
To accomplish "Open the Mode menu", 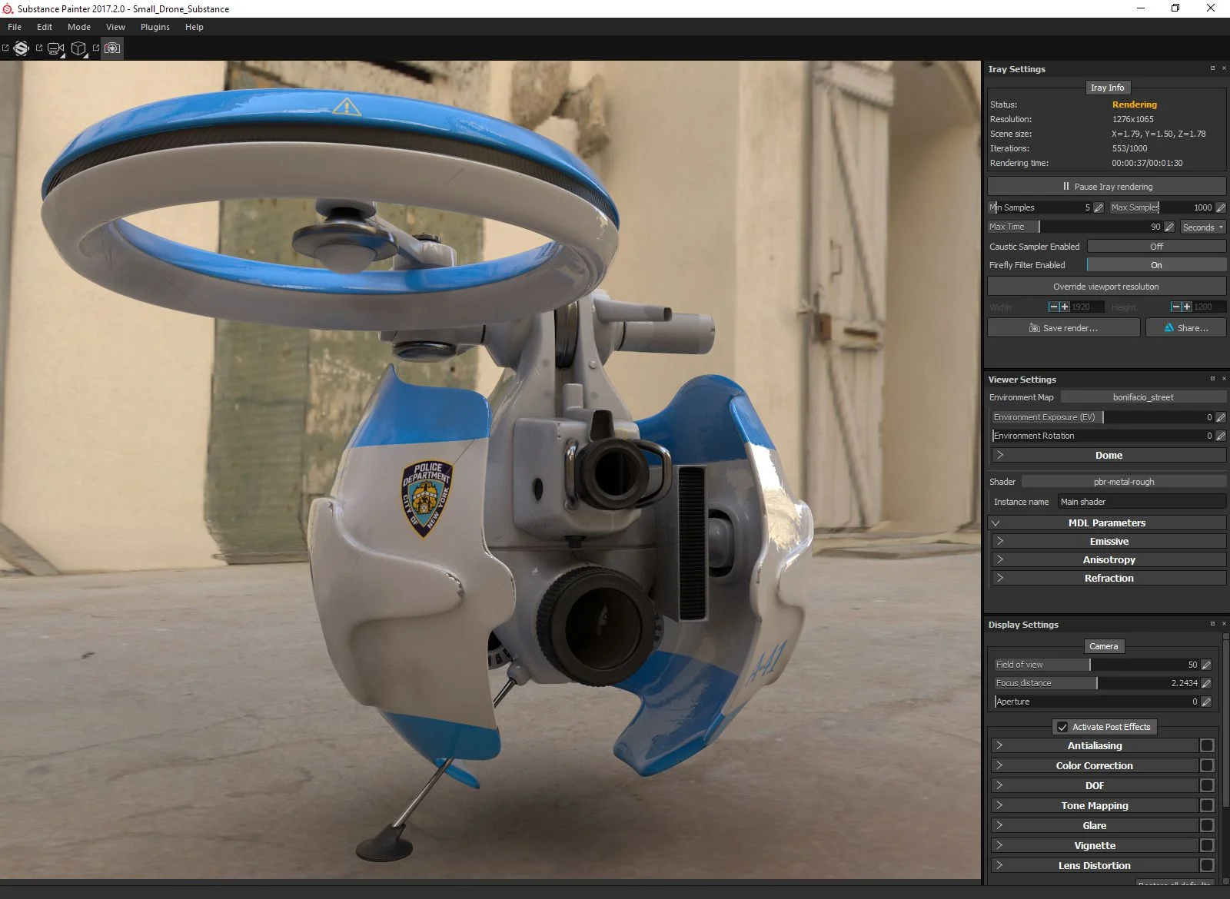I will (79, 27).
